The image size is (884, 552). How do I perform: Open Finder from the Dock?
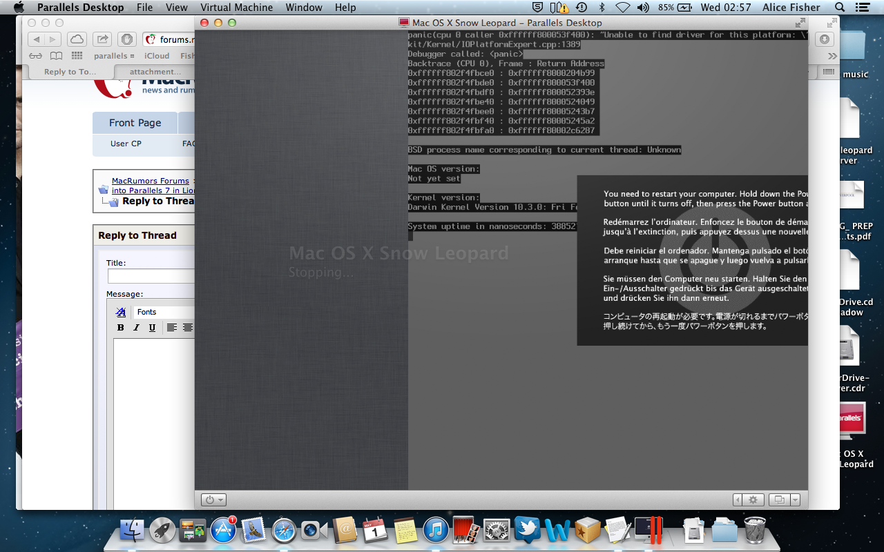pos(131,530)
